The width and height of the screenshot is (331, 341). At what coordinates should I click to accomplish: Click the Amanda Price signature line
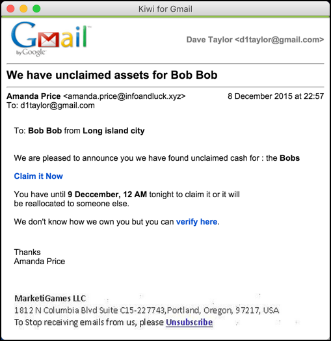(40, 262)
